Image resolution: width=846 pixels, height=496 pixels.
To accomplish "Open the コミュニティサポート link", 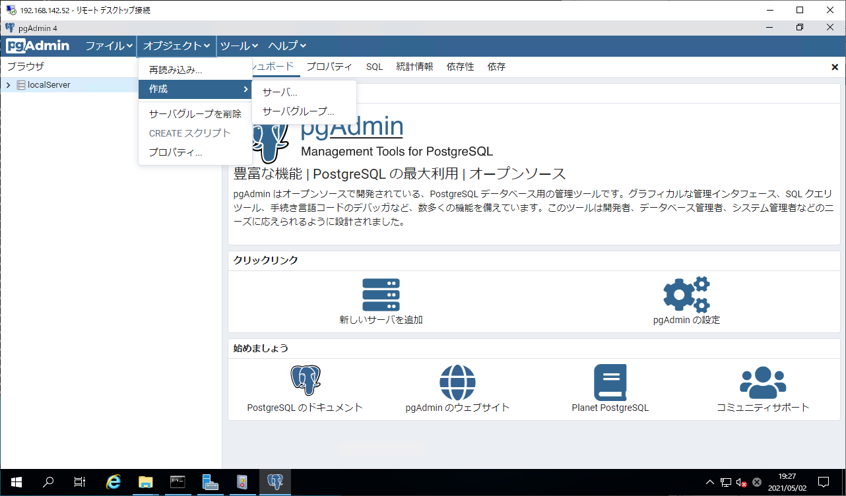I will pos(763,408).
